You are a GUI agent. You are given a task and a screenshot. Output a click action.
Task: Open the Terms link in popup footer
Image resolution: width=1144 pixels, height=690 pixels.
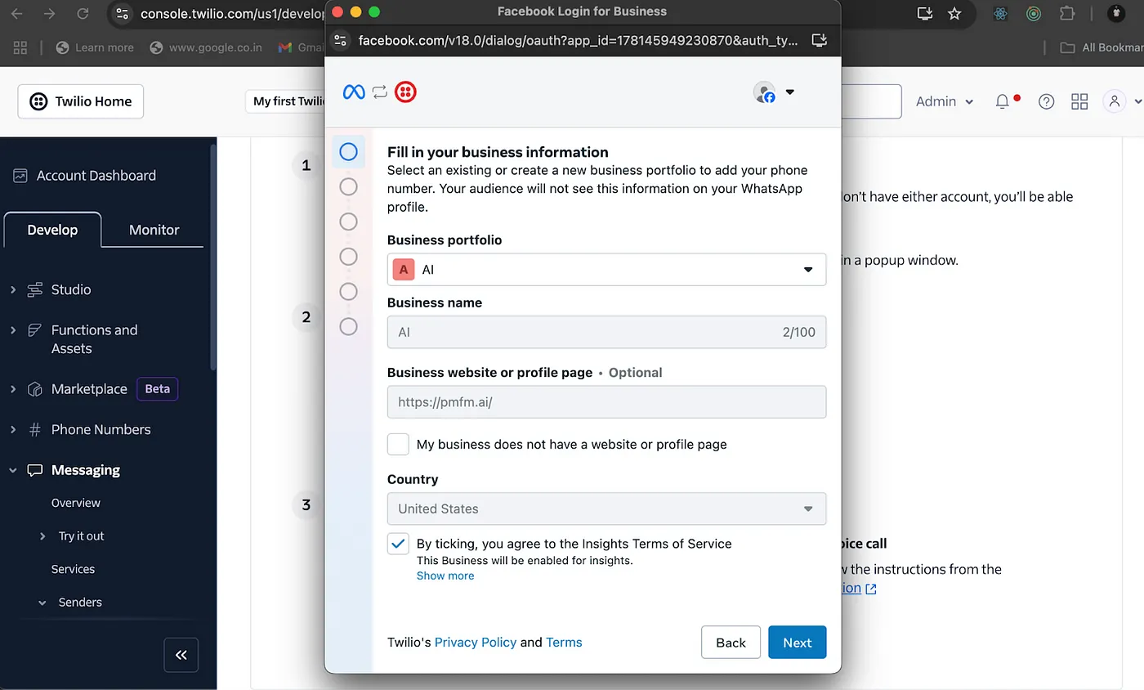(x=564, y=643)
